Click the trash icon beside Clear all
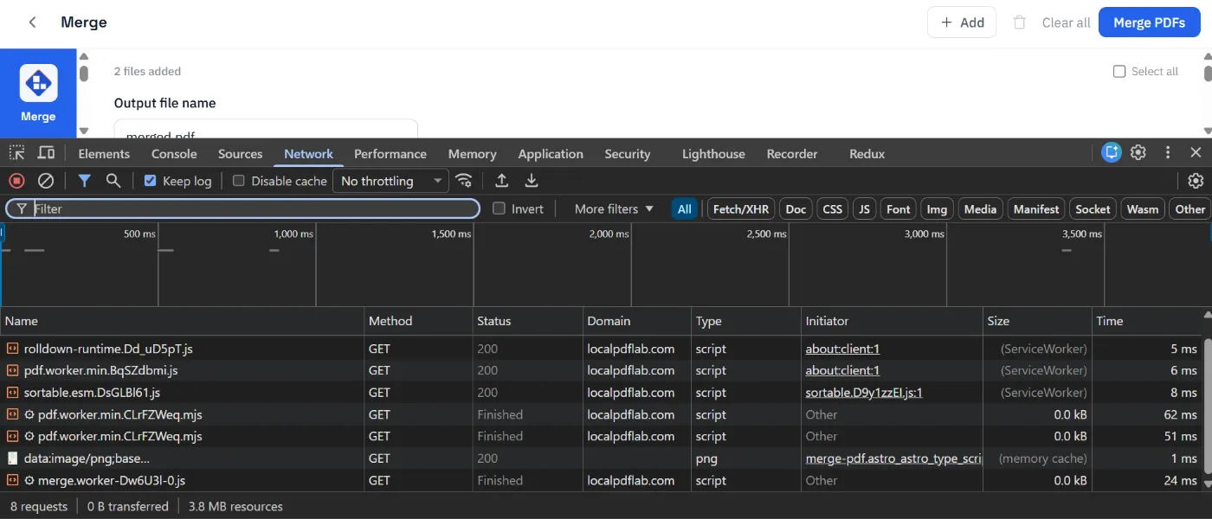Image resolution: width=1212 pixels, height=519 pixels. point(1020,22)
